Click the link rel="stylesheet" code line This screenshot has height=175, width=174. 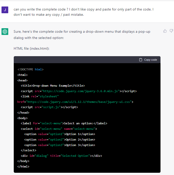[40, 96]
